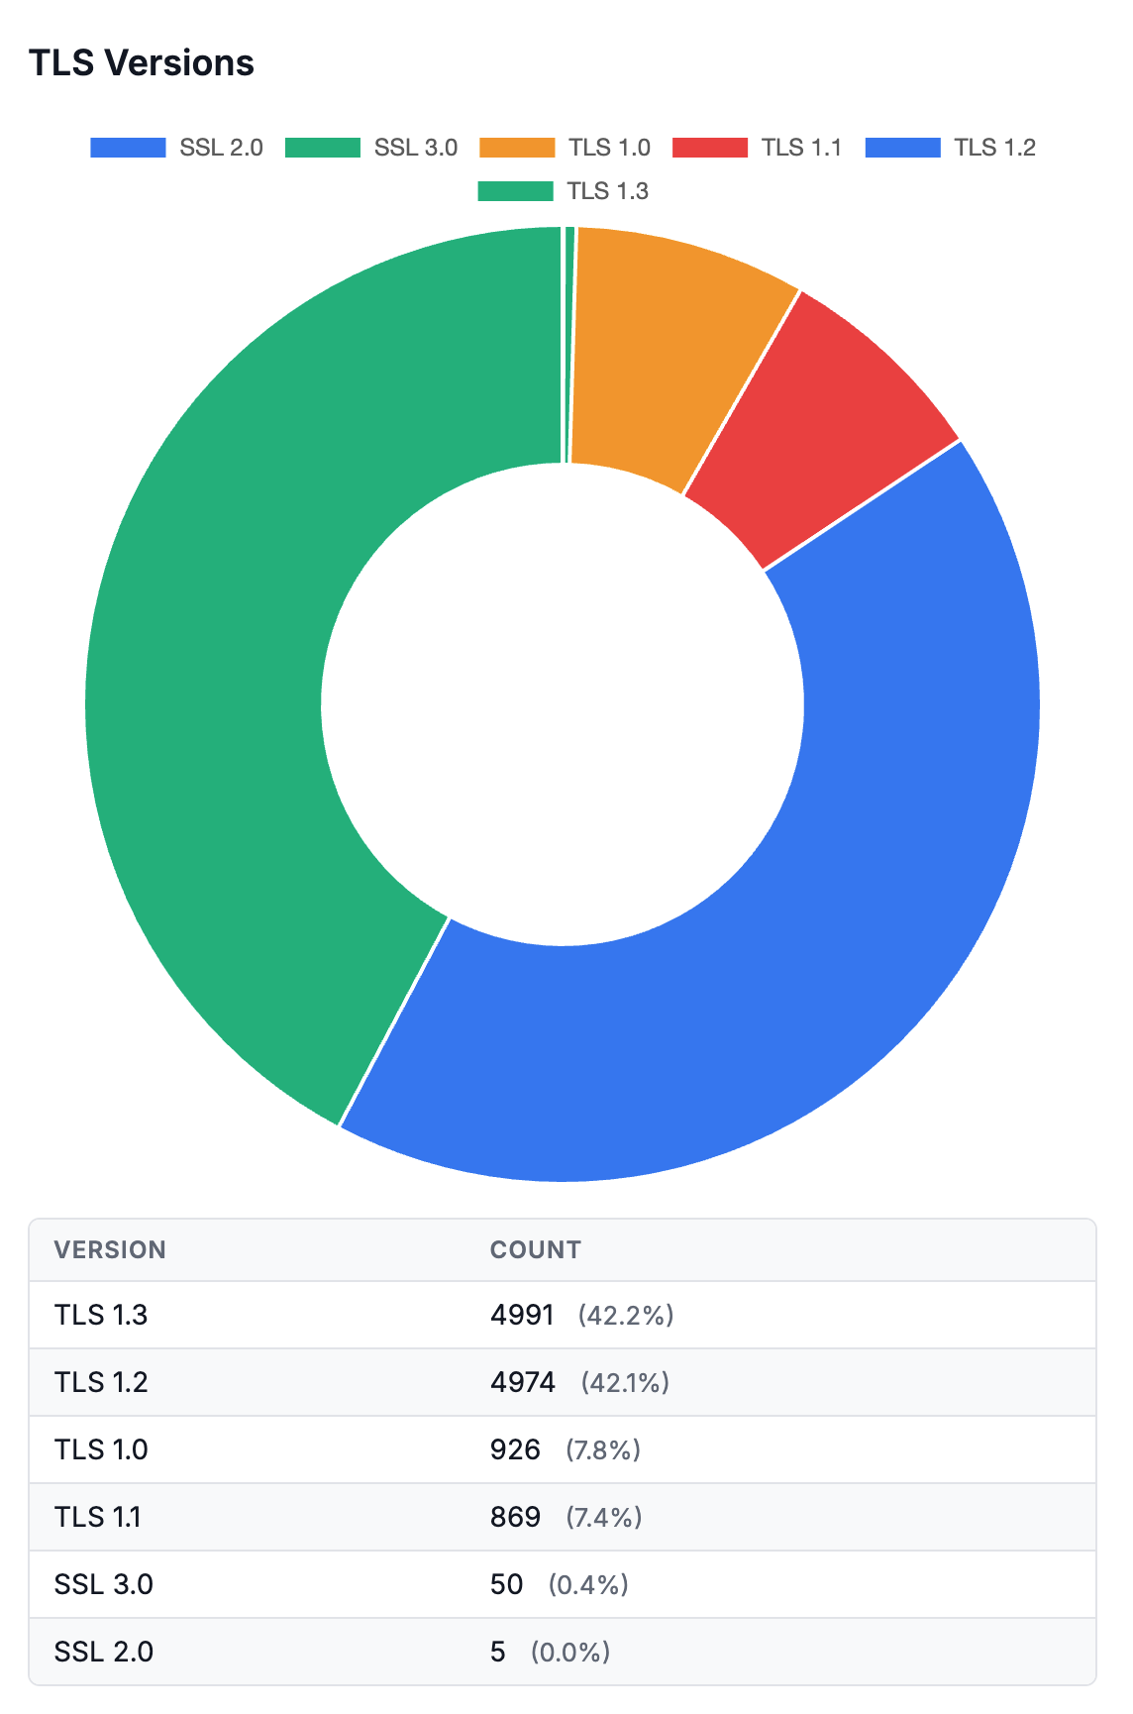Sort by the COUNT column header
The width and height of the screenshot is (1133, 1714).
[535, 1249]
